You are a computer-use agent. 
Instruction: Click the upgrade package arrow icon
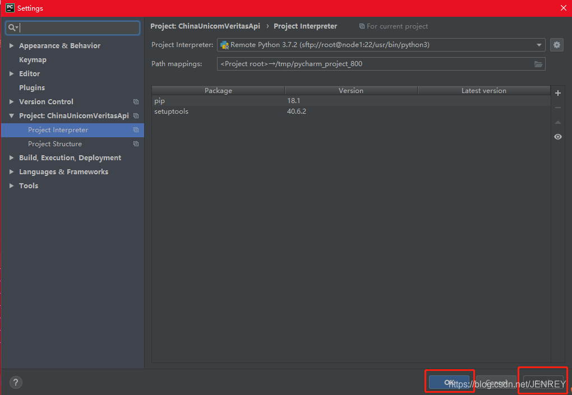coord(558,122)
